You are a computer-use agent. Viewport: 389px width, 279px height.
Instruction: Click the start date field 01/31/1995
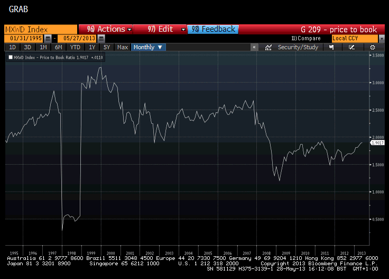pyautogui.click(x=24, y=39)
